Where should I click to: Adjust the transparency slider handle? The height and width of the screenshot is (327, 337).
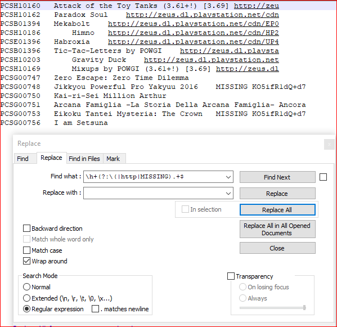[304, 308]
